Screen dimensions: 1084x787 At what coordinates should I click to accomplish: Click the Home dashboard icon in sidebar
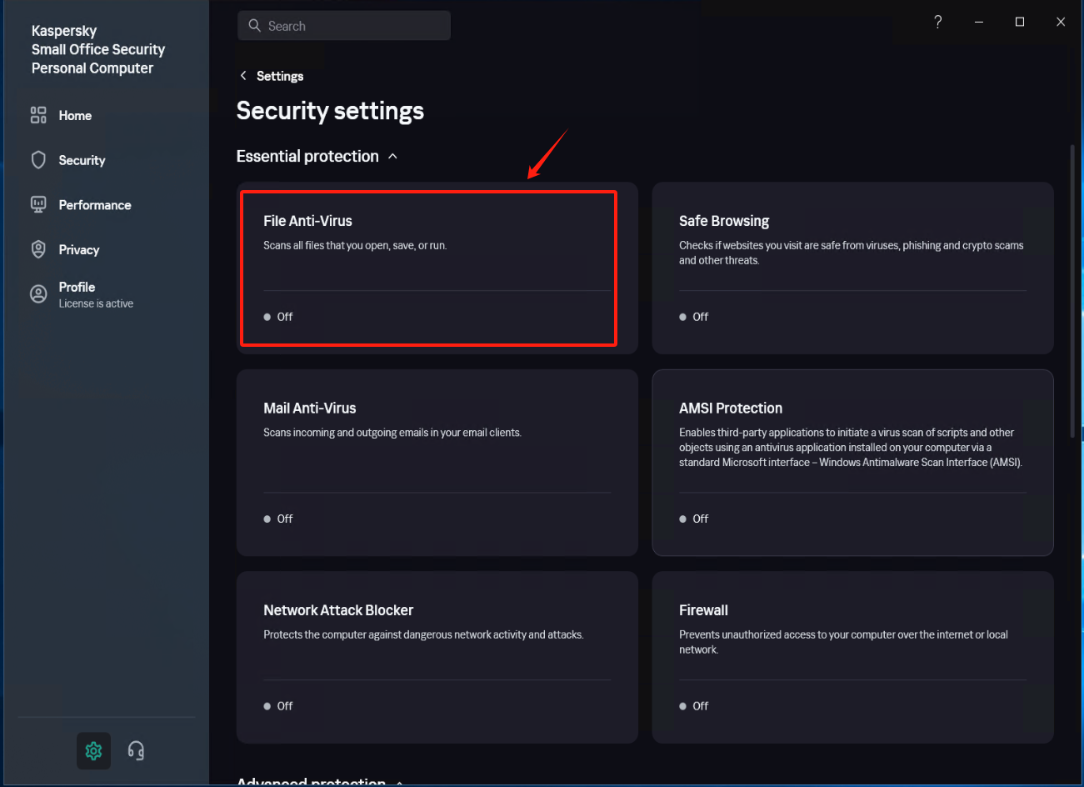tap(38, 115)
